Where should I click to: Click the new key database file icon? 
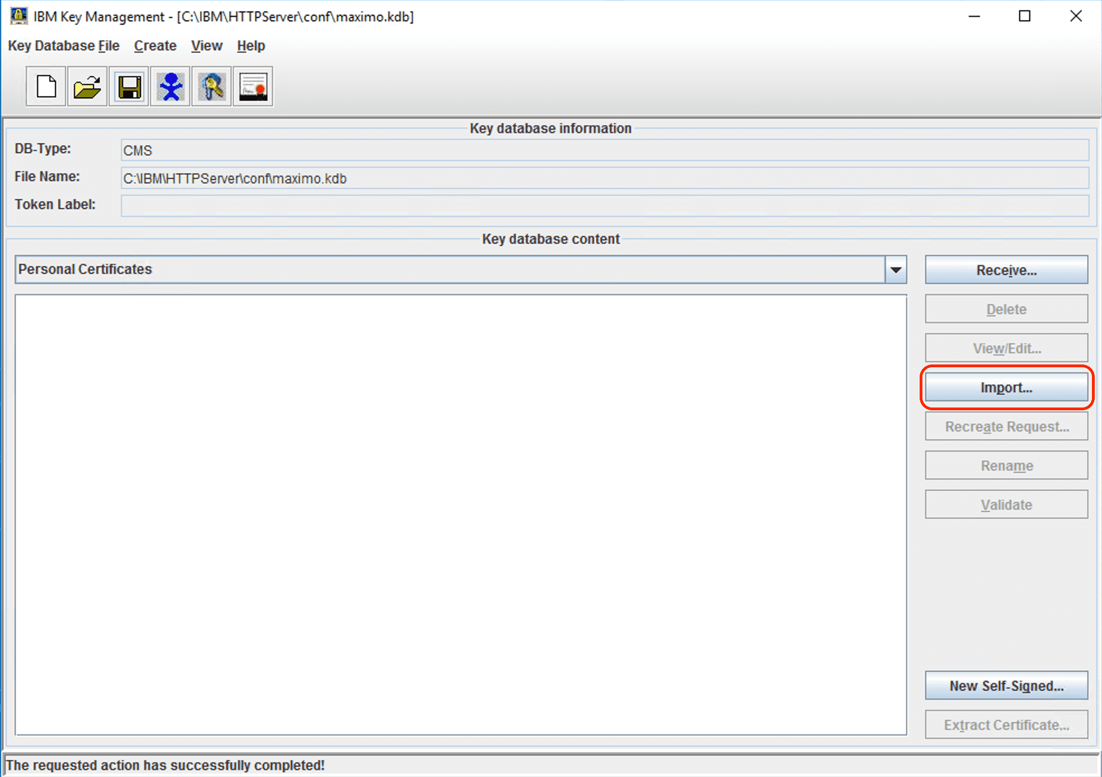tap(46, 87)
